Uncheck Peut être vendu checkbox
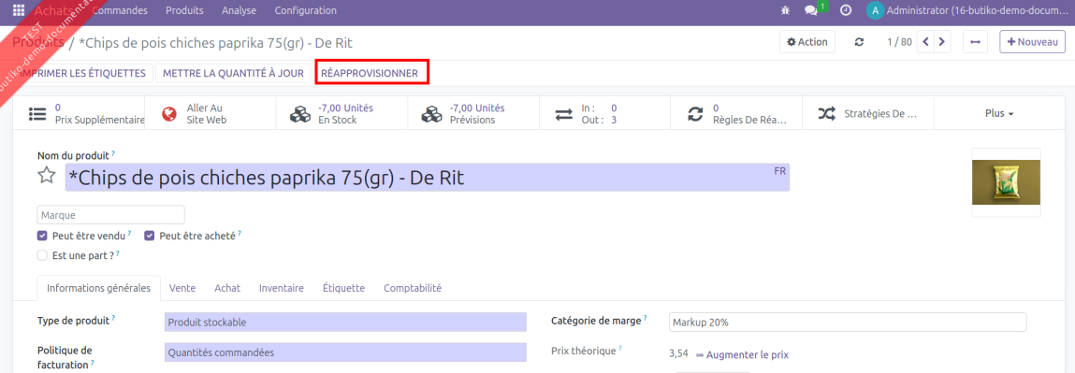The height and width of the screenshot is (373, 1075). click(42, 236)
